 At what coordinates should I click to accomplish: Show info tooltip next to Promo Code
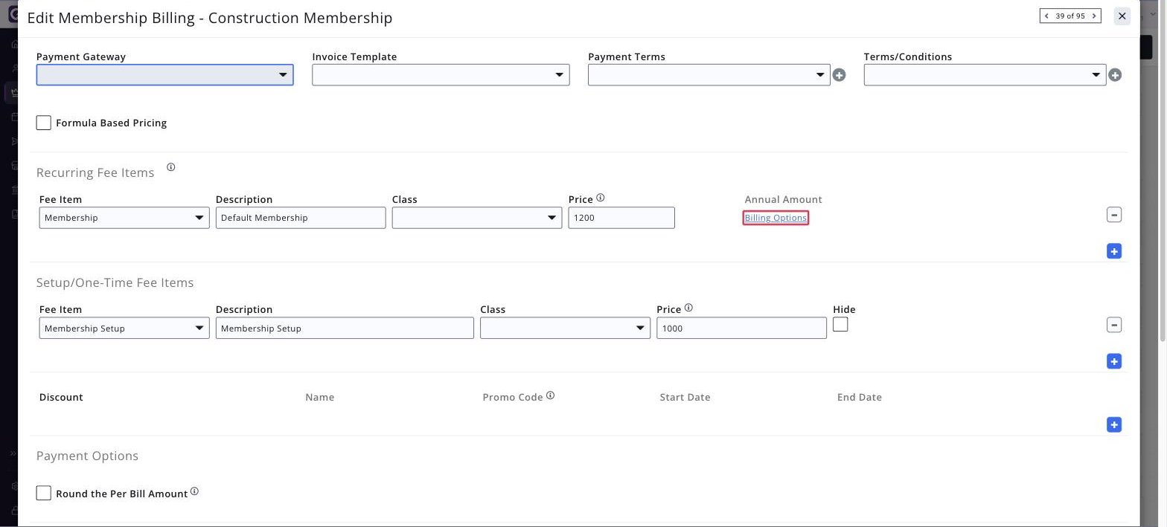click(x=550, y=396)
